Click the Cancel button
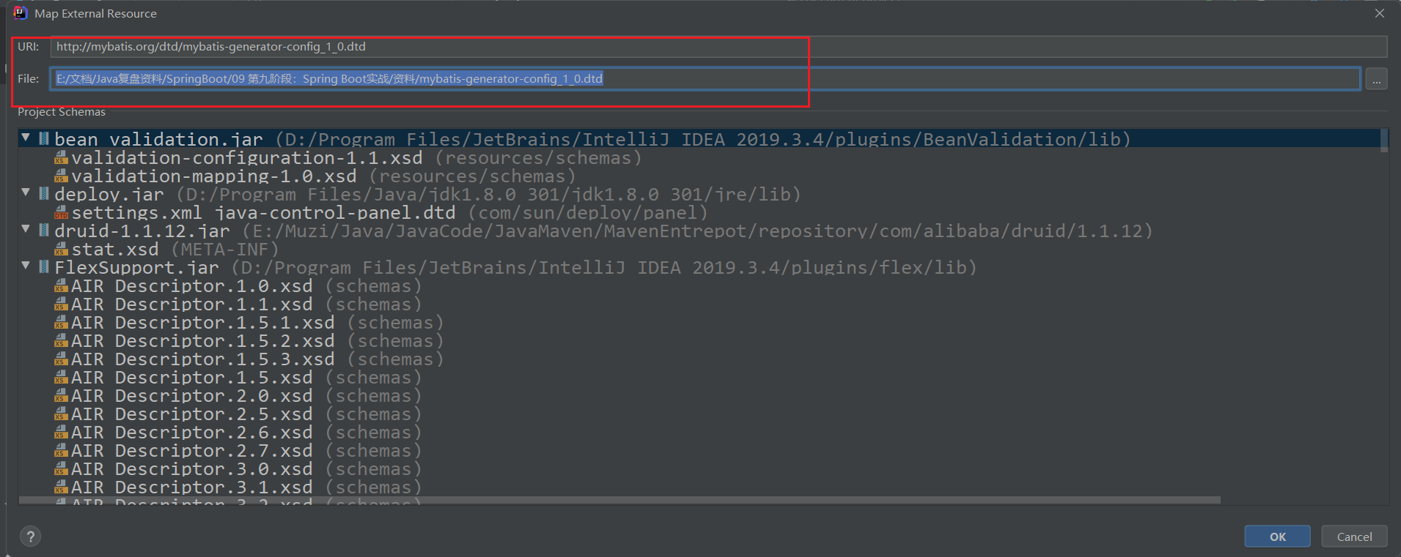 click(1354, 537)
